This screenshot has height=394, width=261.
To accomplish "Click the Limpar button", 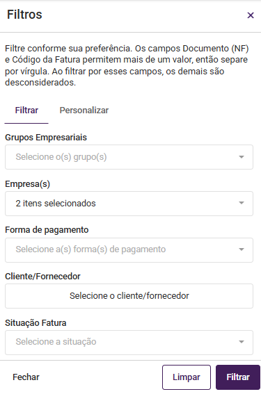I will tap(187, 377).
